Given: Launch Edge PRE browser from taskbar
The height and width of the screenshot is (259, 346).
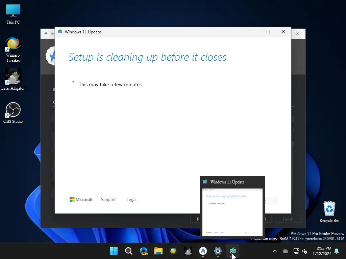Looking at the screenshot, I should (143, 251).
